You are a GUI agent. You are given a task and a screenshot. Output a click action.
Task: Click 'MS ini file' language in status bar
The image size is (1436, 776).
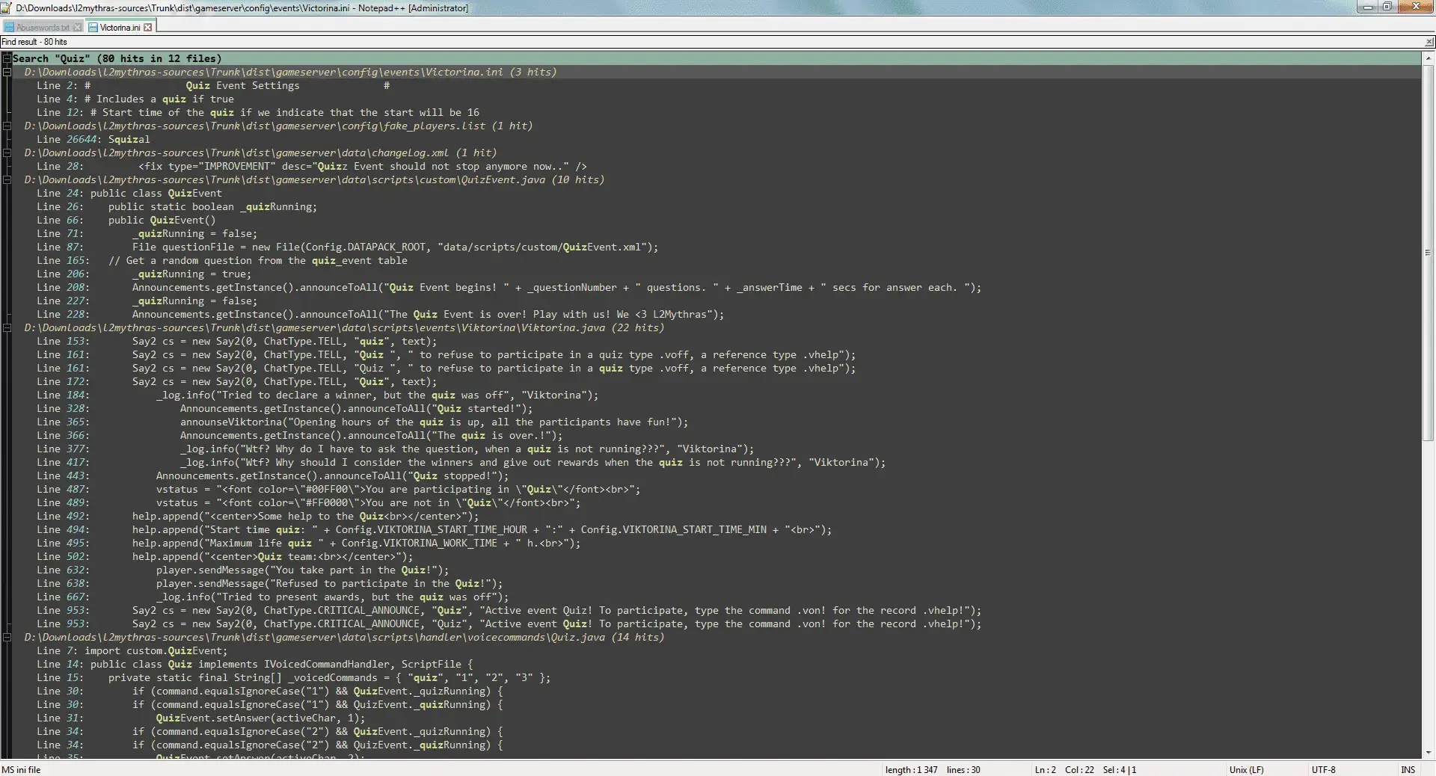[x=21, y=769]
